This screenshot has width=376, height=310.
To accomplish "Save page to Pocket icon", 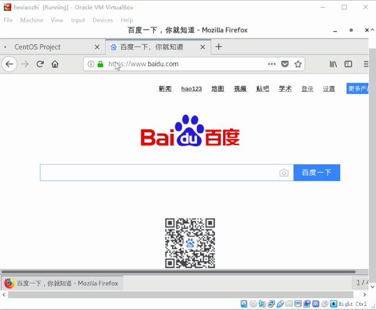I will coord(285,64).
